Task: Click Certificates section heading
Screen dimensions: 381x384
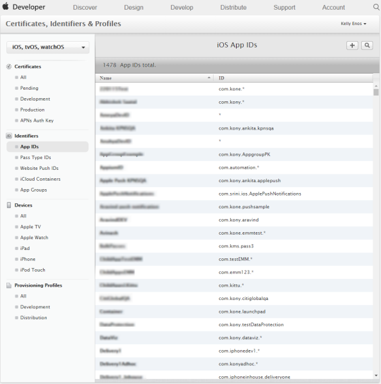Action: (x=28, y=67)
